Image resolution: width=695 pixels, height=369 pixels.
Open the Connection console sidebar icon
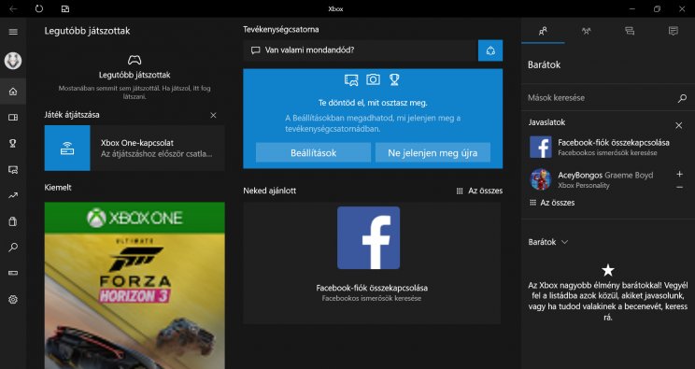[x=13, y=273]
